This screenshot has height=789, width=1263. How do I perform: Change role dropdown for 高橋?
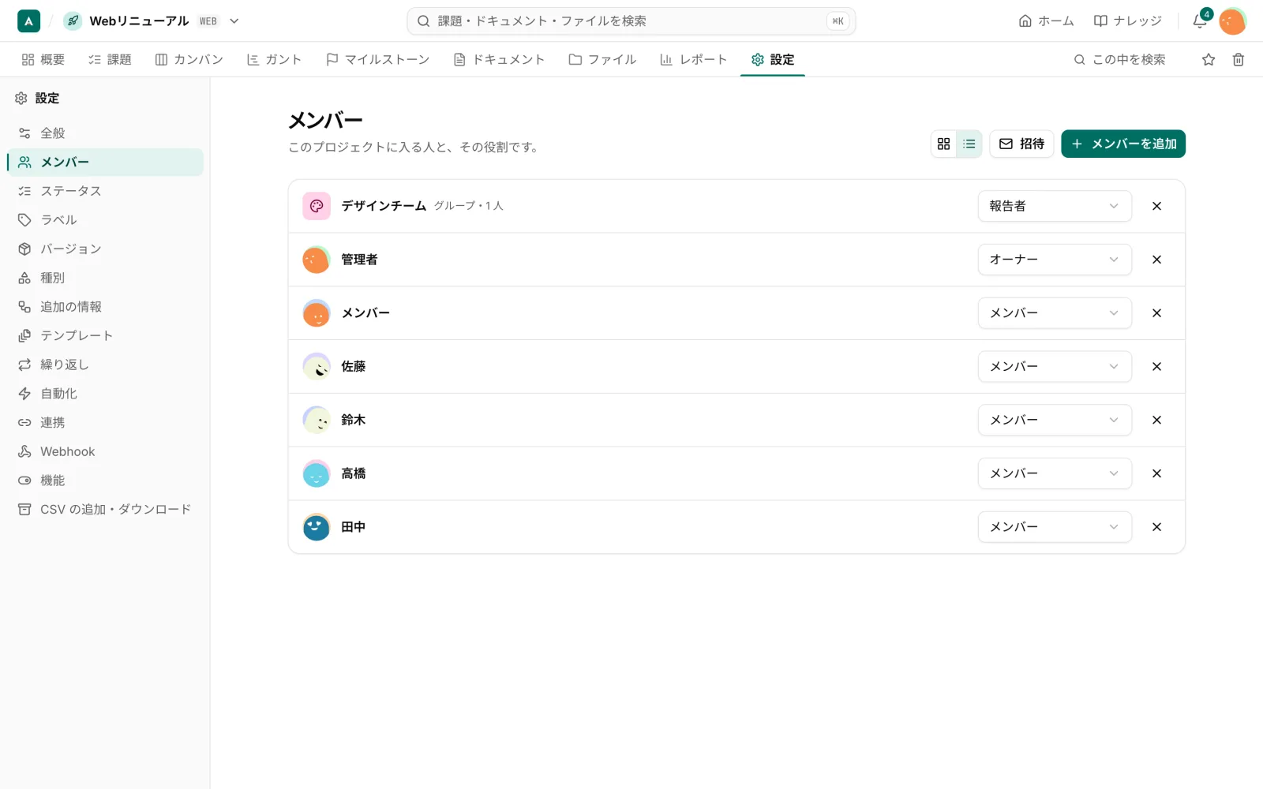1055,473
